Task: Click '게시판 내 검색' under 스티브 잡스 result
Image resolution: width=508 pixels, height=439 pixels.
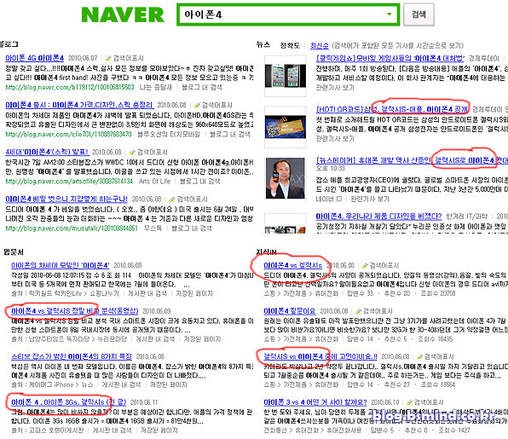Action: 121,385
